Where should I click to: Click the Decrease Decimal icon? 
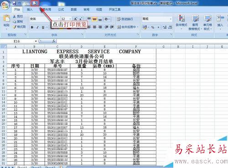[x=170, y=27]
